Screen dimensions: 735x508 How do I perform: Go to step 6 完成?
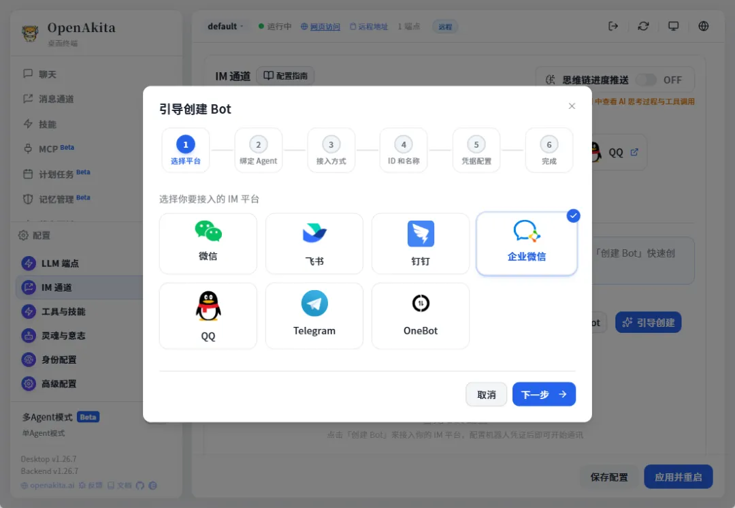[549, 150]
